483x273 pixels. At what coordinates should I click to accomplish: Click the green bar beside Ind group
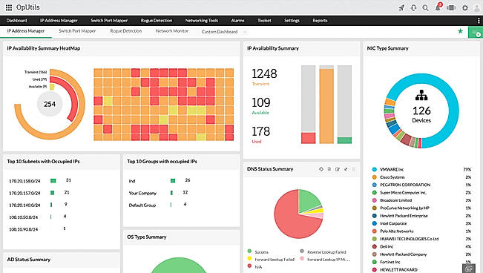(173, 180)
